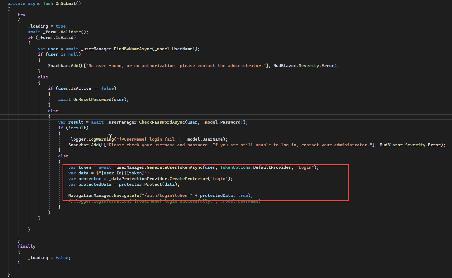
Task: Place cursor on '_loading = false' line
Action: (49, 258)
